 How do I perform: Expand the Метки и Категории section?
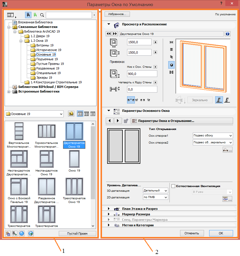[x=109, y=225]
